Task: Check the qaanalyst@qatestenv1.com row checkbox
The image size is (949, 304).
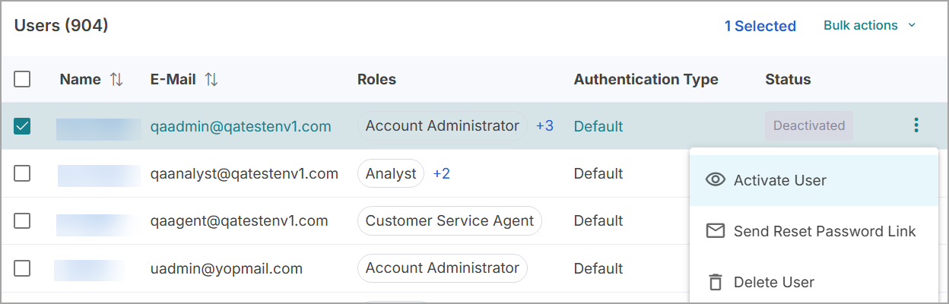Action: click(22, 173)
